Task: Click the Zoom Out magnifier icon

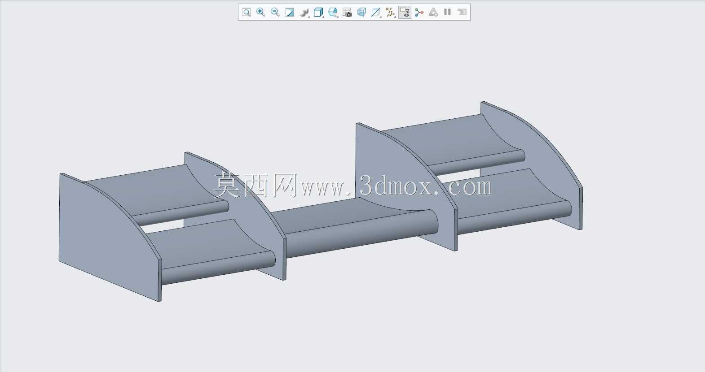Action: point(275,12)
